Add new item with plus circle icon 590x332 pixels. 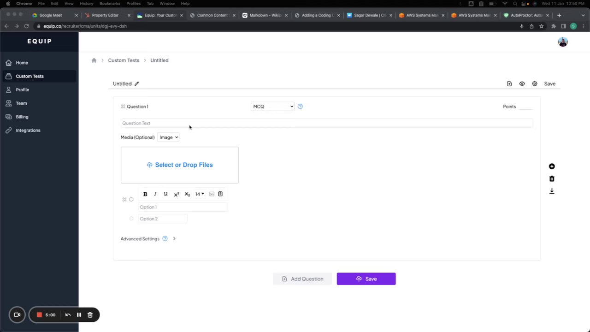552,166
